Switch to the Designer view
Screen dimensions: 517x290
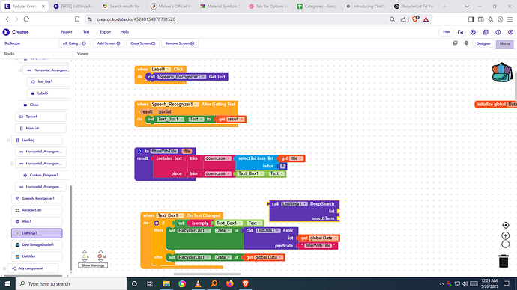coord(483,43)
